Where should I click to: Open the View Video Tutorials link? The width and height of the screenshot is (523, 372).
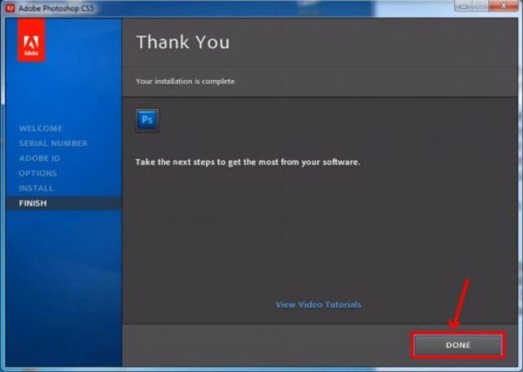point(318,305)
